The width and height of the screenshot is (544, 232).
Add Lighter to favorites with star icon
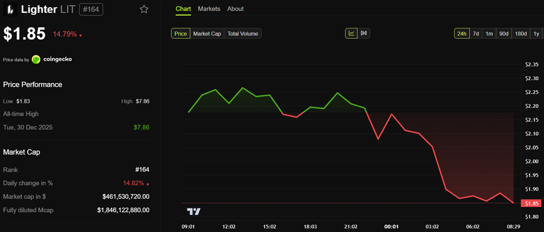(144, 9)
